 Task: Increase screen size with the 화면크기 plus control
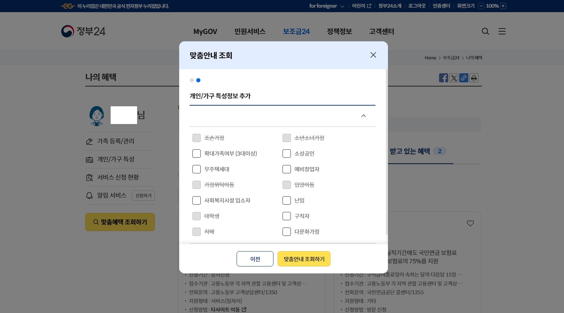tap(502, 6)
